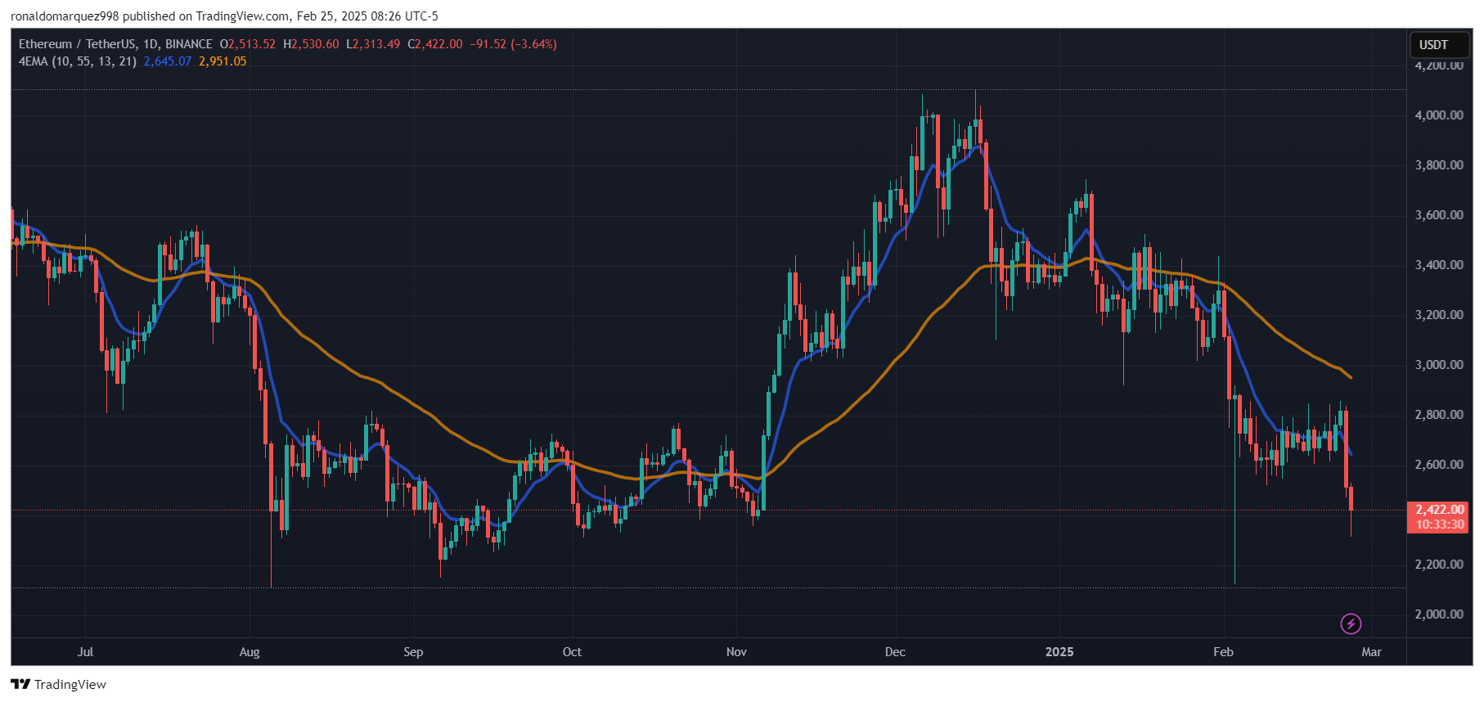Click the Aug label on time axis
Image resolution: width=1484 pixels, height=702 pixels.
click(250, 652)
